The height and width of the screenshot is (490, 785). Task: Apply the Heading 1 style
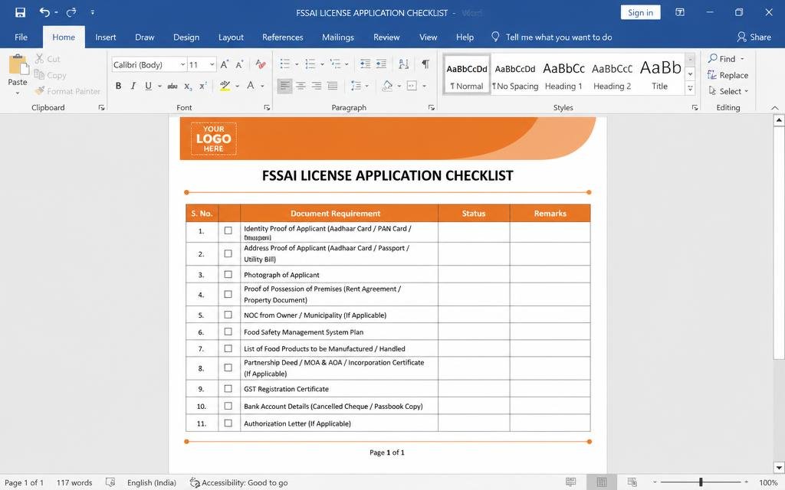[x=563, y=75]
